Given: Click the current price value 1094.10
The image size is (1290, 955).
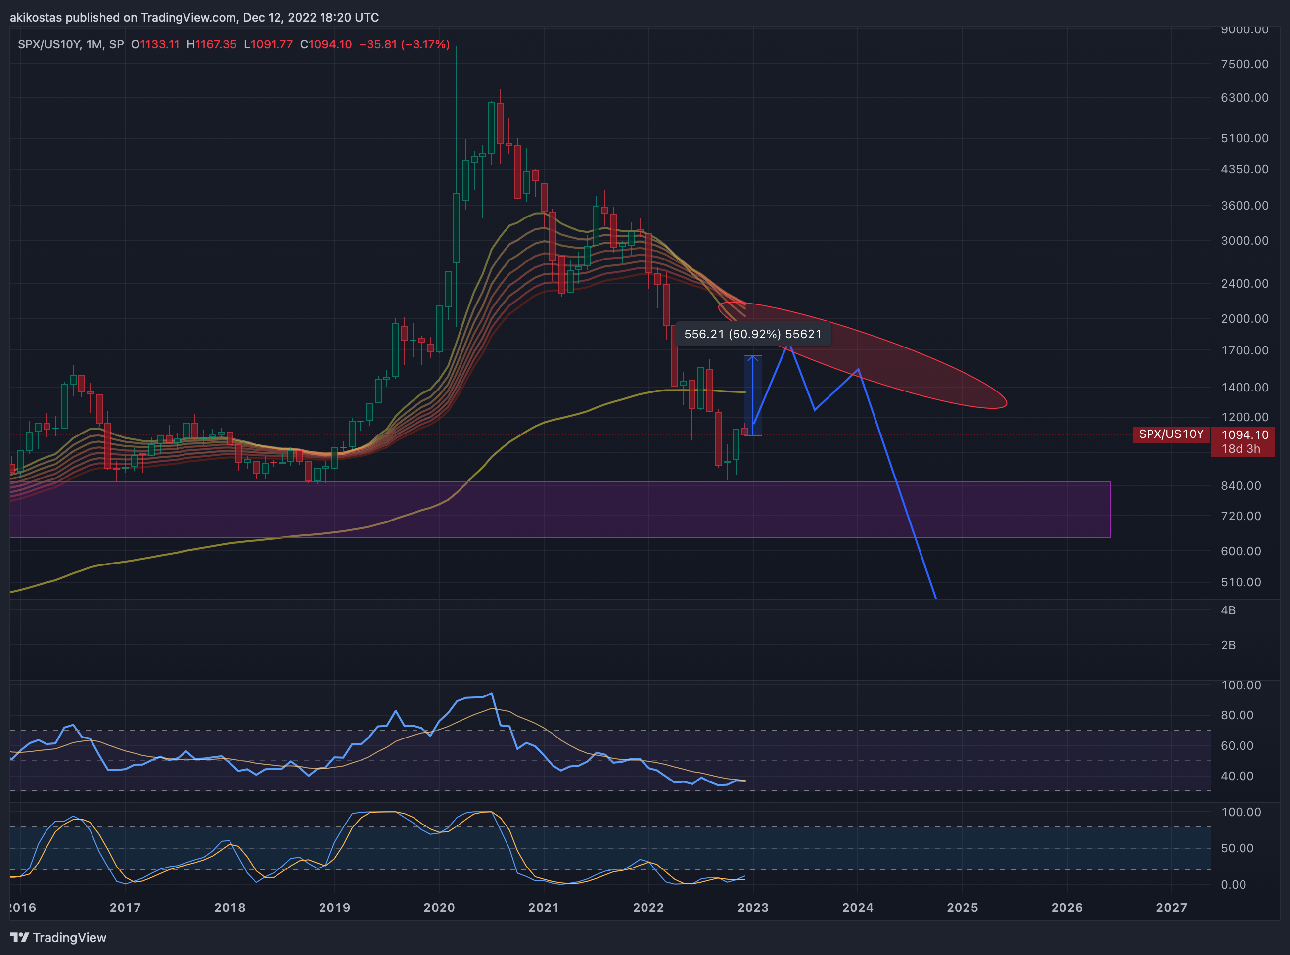Looking at the screenshot, I should (1245, 434).
